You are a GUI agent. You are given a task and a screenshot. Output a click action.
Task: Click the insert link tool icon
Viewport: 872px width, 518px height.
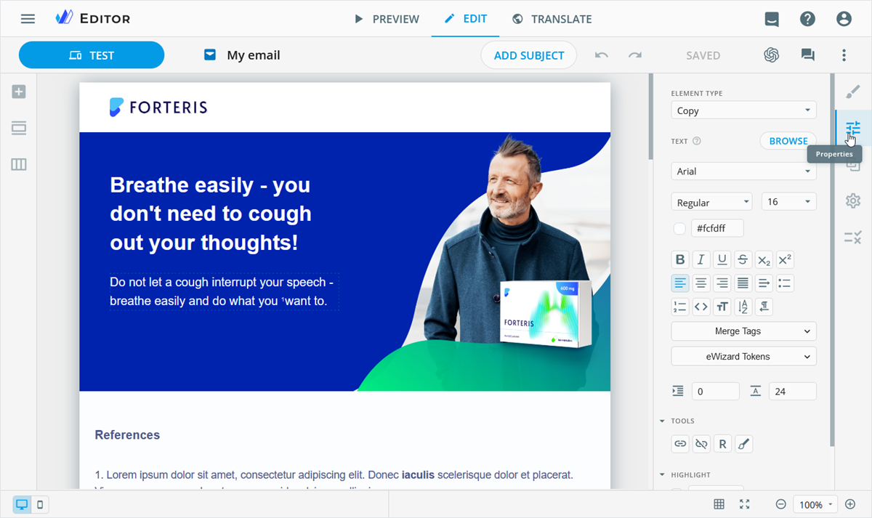pyautogui.click(x=680, y=443)
